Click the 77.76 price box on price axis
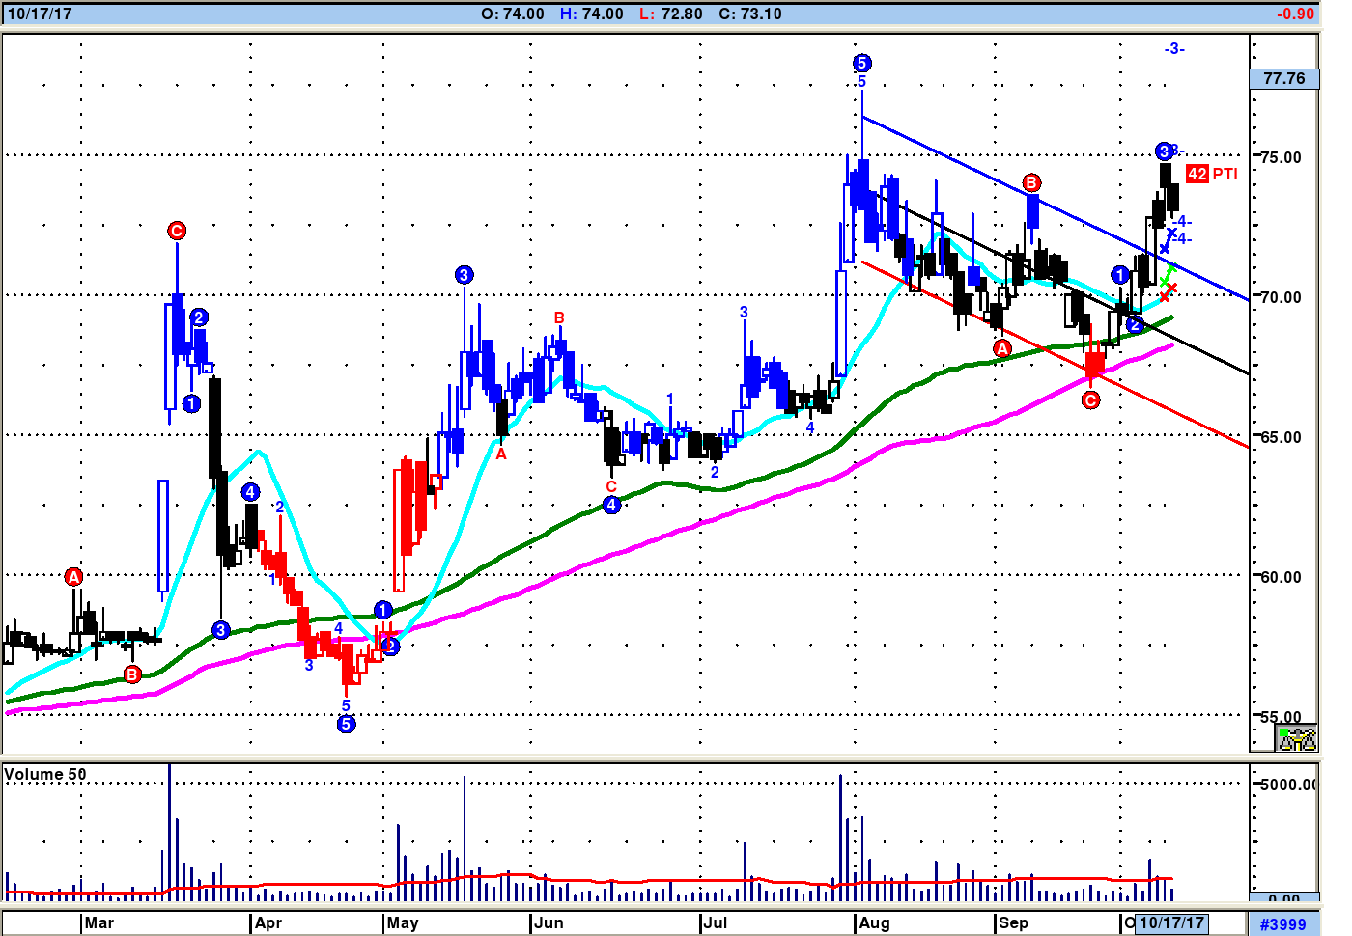 1283,78
